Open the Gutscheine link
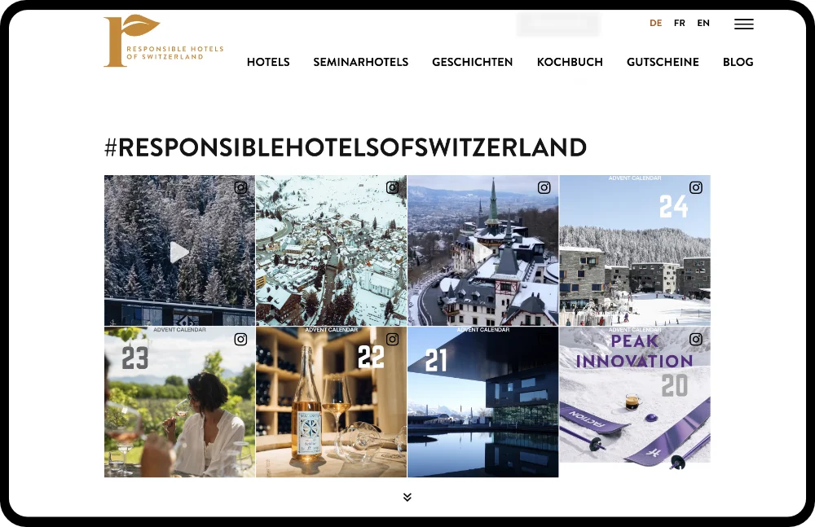Viewport: 815px width, 527px height. coord(663,62)
